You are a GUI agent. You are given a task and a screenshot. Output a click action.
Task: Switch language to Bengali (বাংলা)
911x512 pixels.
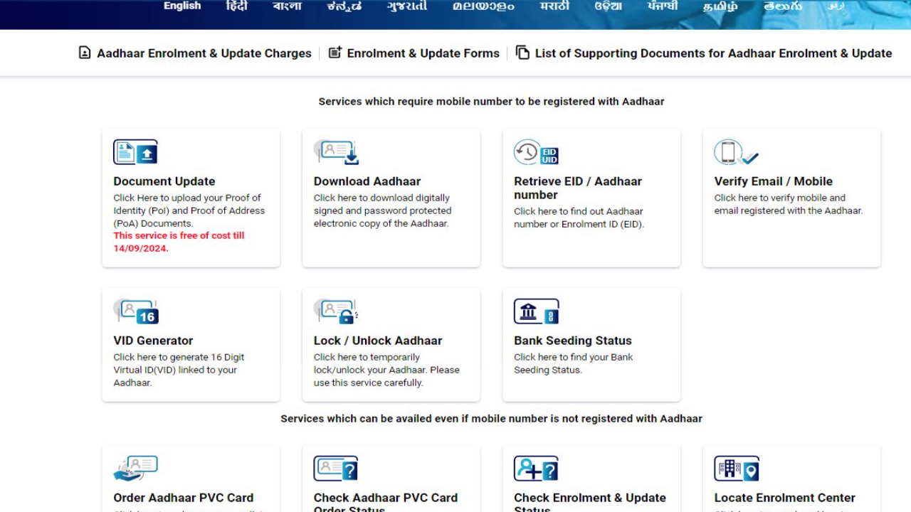tap(288, 6)
